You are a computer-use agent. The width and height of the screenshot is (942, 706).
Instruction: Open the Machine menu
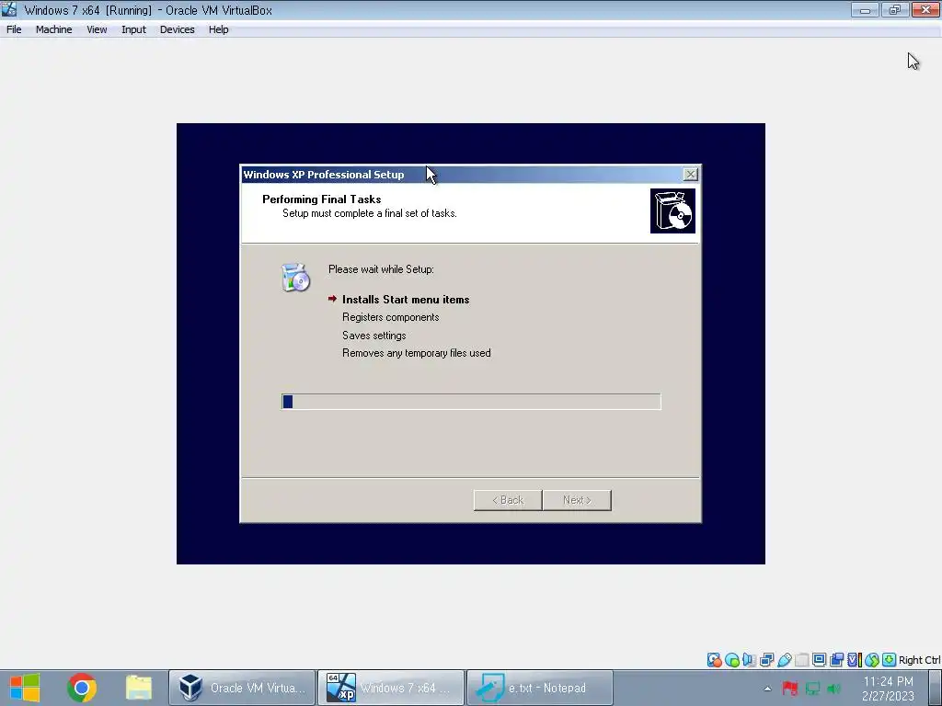click(x=53, y=29)
